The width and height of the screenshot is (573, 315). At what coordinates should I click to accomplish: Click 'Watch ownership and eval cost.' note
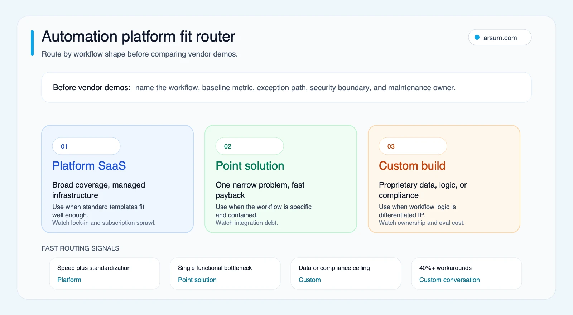pyautogui.click(x=422, y=223)
